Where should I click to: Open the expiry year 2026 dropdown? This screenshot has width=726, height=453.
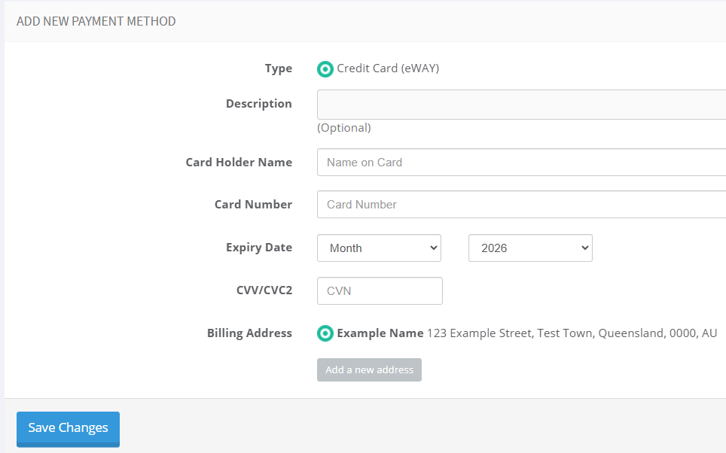(531, 248)
